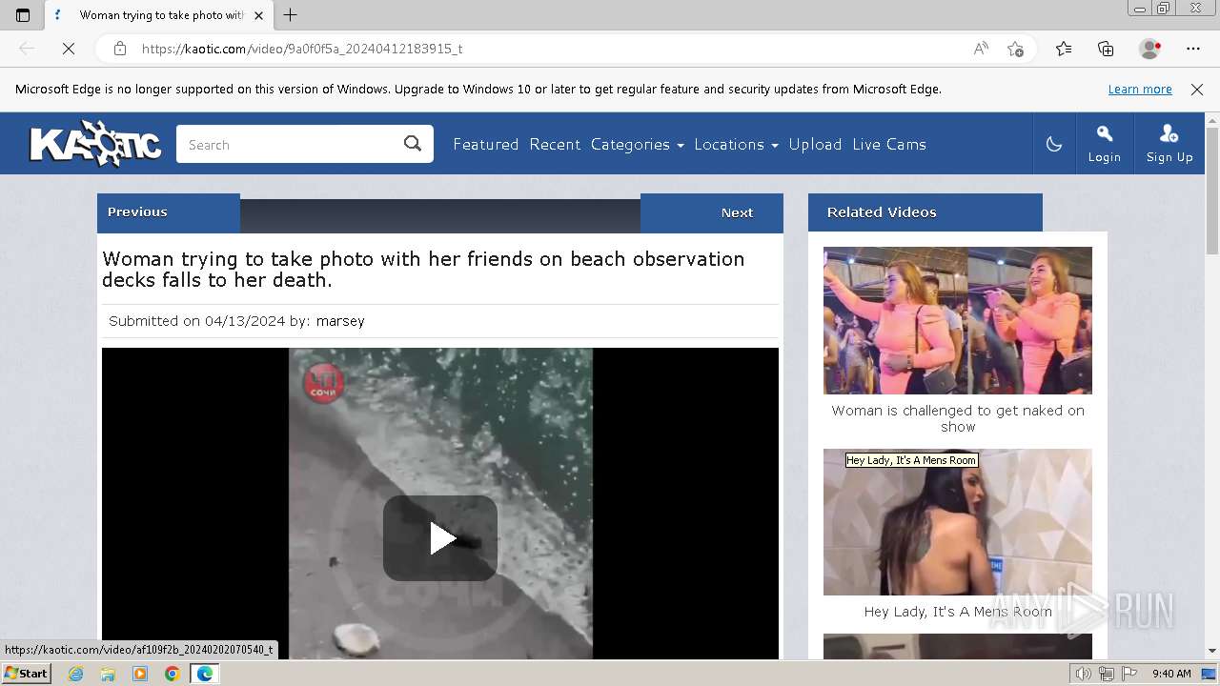
Task: Open Windows Media Player from the taskbar
Action: point(140,674)
